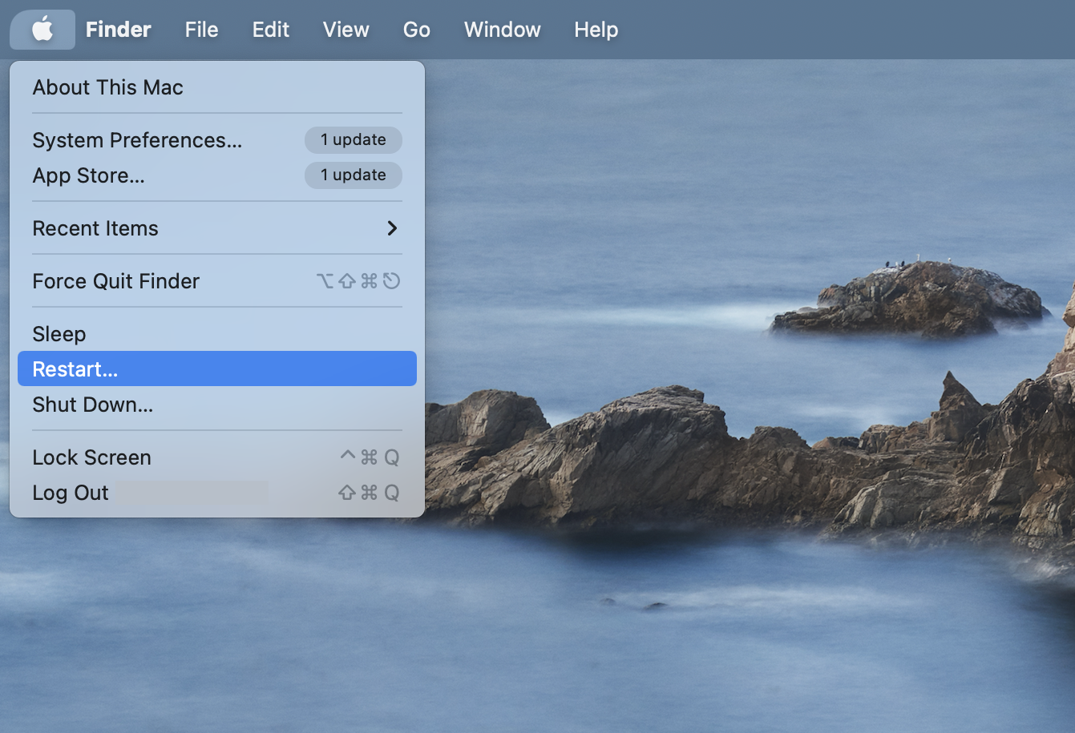1075x733 pixels.
Task: Open the Finder menu
Action: [x=119, y=30]
